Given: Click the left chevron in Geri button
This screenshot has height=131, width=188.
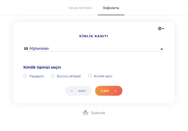Looking at the screenshot, I should (72, 91).
